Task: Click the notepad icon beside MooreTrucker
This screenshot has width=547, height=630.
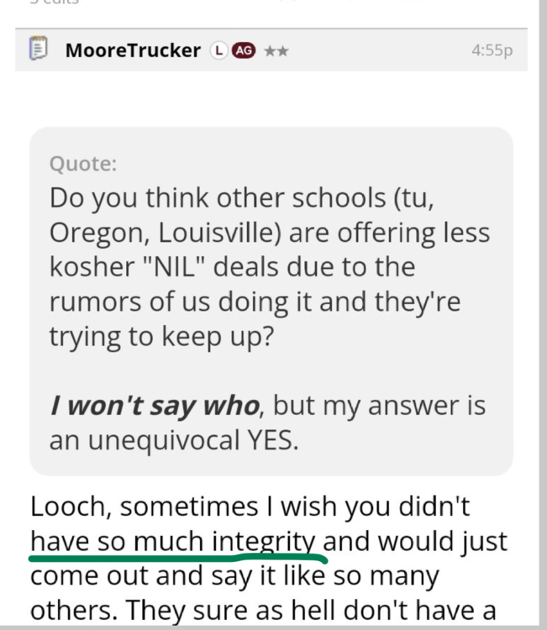Action: (x=38, y=50)
